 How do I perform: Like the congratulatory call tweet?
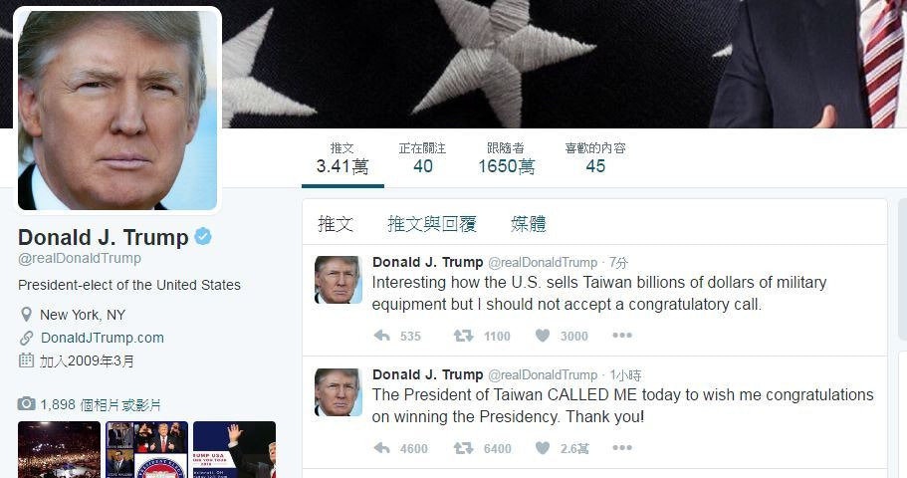click(x=543, y=336)
